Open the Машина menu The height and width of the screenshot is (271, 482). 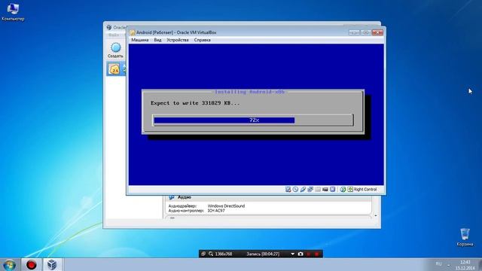point(140,40)
